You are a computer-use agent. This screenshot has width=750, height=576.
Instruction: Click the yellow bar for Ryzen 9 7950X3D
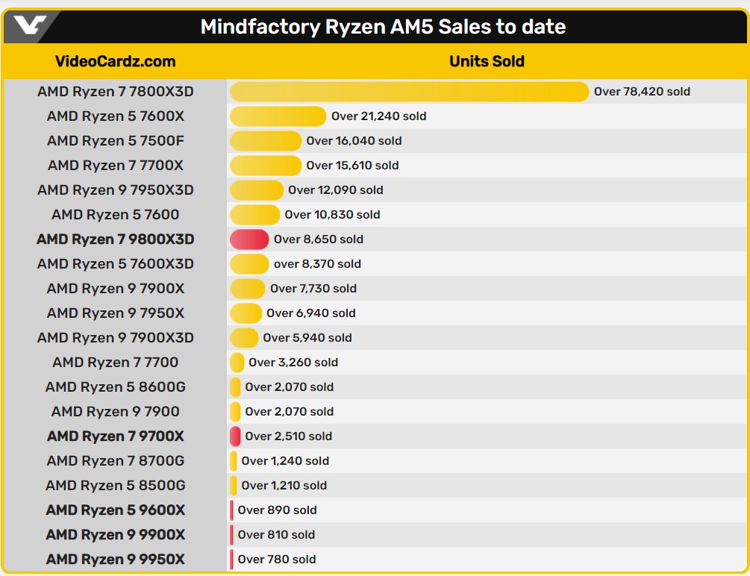pyautogui.click(x=257, y=190)
